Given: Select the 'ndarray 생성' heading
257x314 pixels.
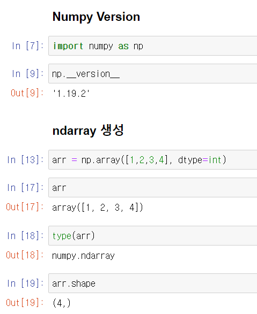Looking at the screenshot, I should pos(88,131).
